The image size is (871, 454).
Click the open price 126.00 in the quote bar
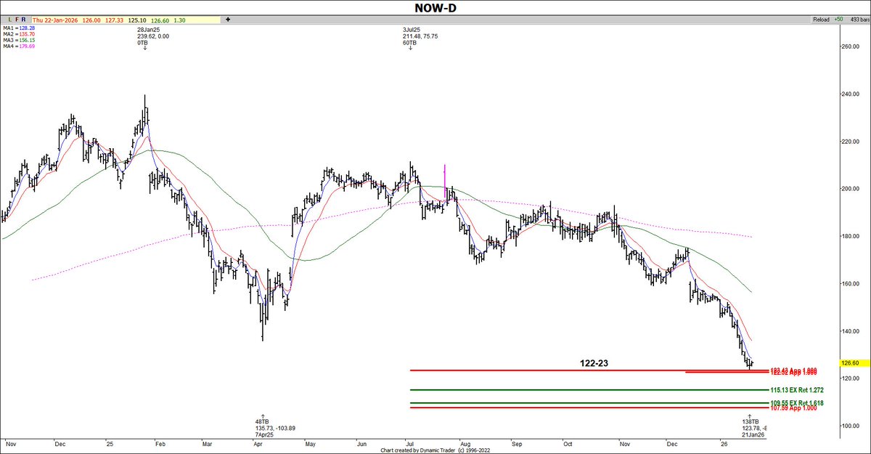tap(90, 20)
